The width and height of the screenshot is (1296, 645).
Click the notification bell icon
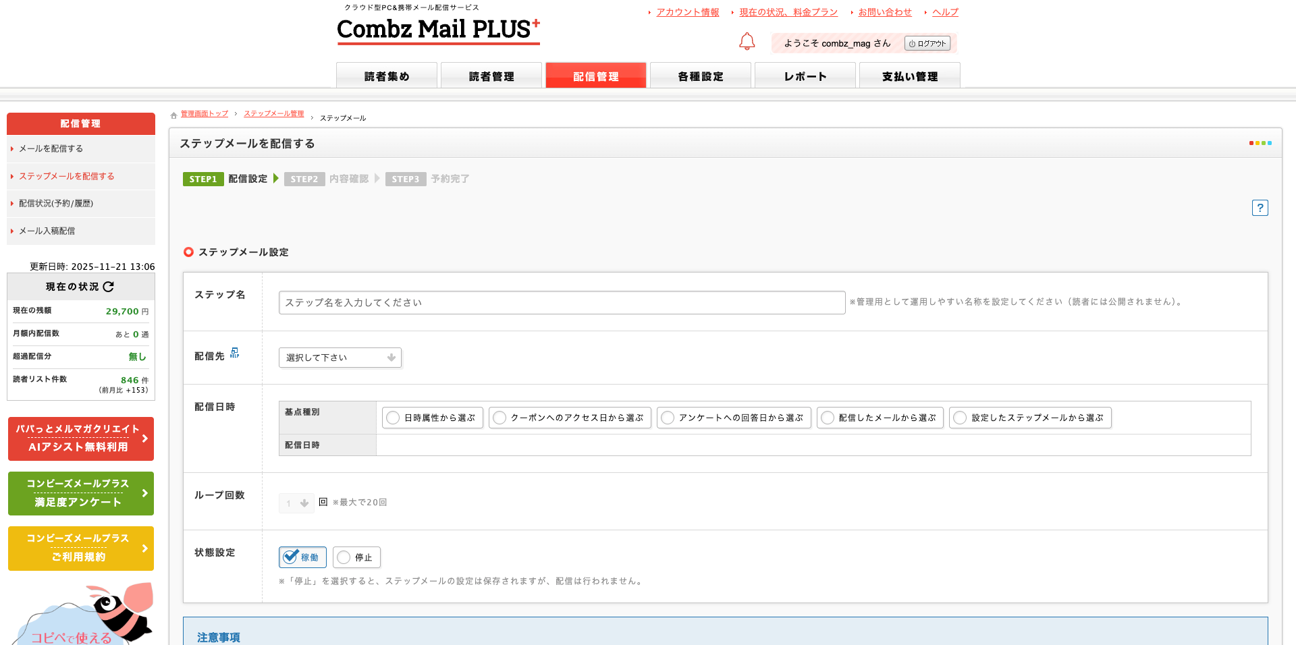747,42
